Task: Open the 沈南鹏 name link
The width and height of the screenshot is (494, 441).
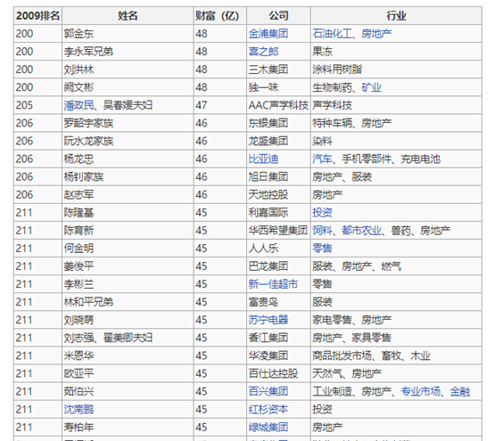Action: [x=78, y=410]
